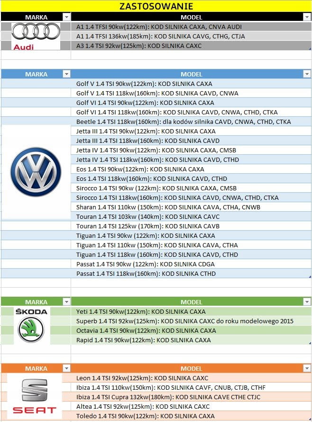Select the yellow ZASTOSOWANIE title cell
312x422 pixels.
[x=156, y=6]
